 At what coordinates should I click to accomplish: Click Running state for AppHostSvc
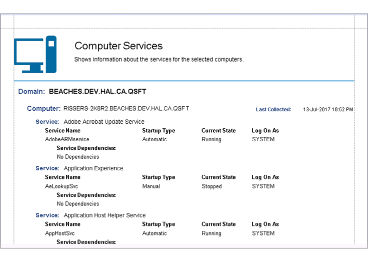[x=211, y=233]
